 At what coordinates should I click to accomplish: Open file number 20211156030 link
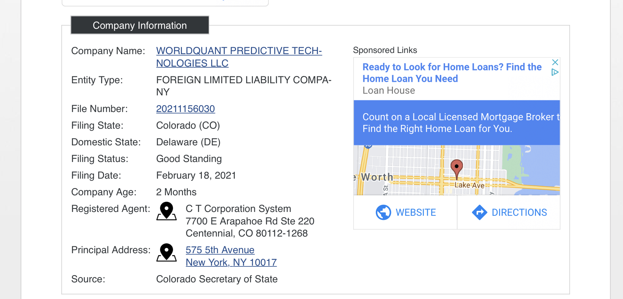coord(185,109)
